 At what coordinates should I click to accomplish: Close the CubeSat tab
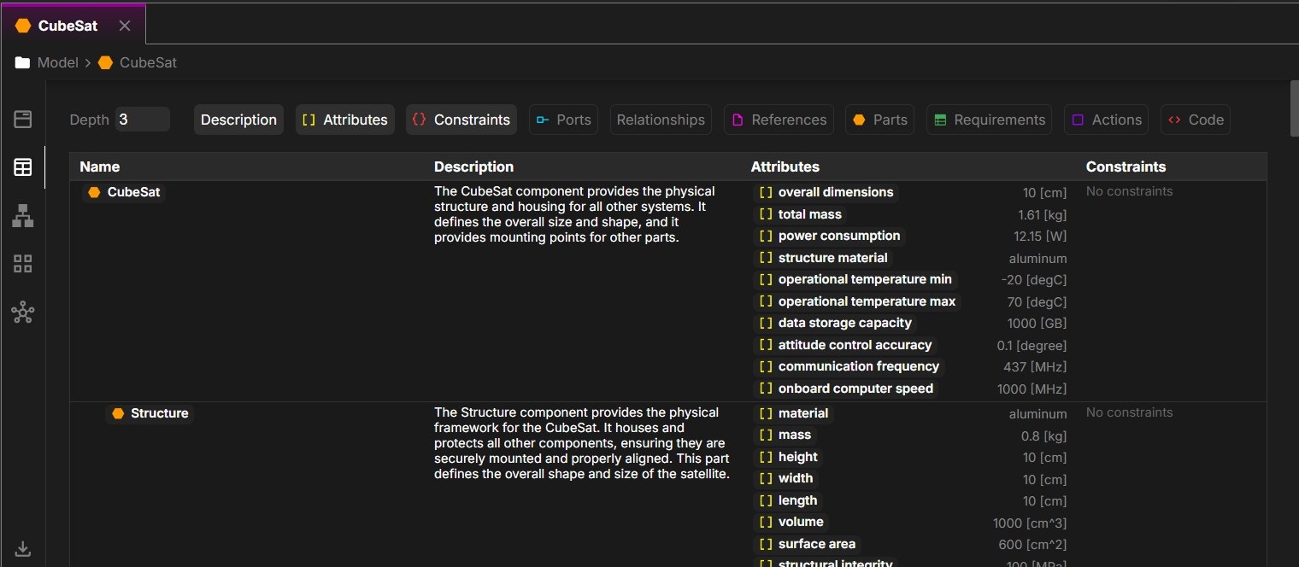(125, 26)
